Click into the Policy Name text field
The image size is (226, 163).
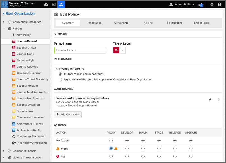click(x=80, y=50)
